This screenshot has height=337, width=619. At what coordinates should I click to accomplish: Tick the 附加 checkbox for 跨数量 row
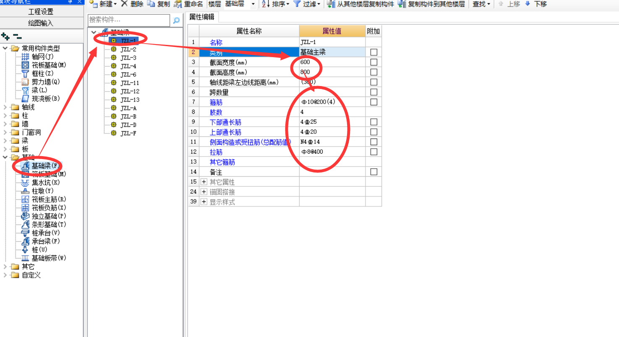click(x=373, y=92)
